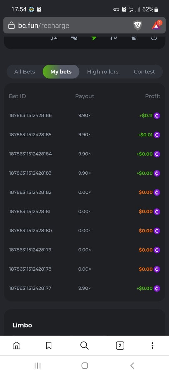Tap the Brave shields lion icon

point(138,25)
